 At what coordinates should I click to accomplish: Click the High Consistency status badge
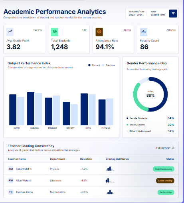tap(164, 169)
